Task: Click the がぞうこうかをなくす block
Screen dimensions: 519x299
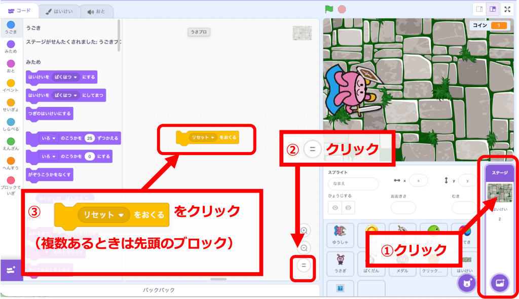Action: (x=50, y=174)
